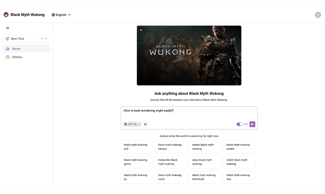Open the search settings sliders icon

pyautogui.click(x=145, y=124)
